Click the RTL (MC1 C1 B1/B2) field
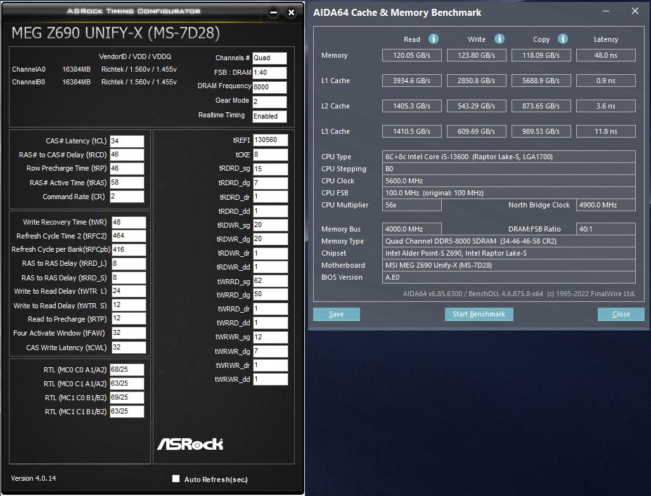The width and height of the screenshot is (651, 496). click(x=127, y=411)
